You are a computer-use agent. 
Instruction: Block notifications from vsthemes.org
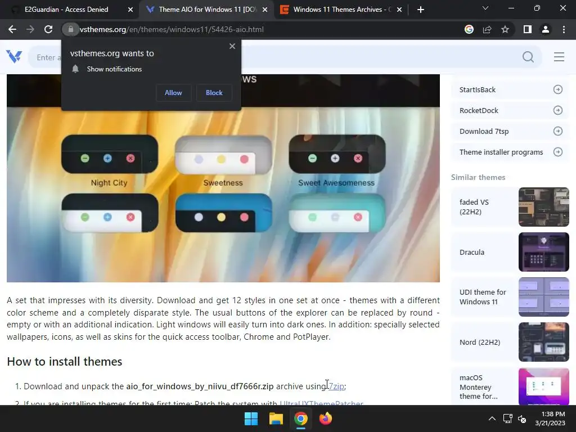click(214, 93)
